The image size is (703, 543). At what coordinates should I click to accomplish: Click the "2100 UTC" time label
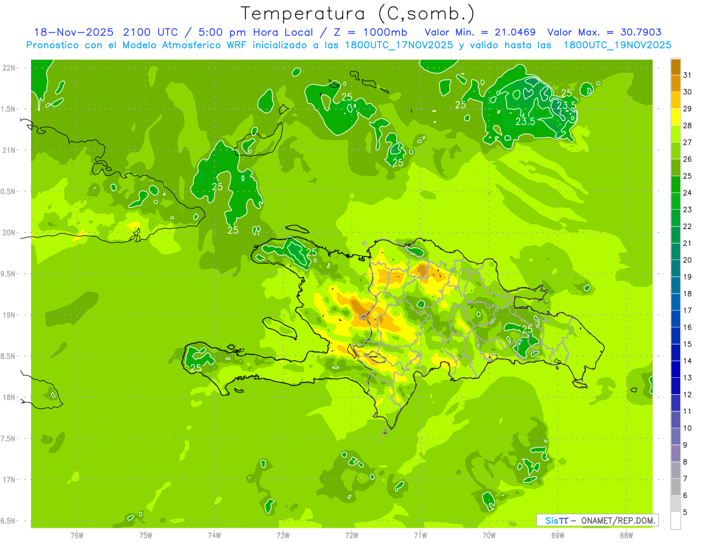point(152,33)
